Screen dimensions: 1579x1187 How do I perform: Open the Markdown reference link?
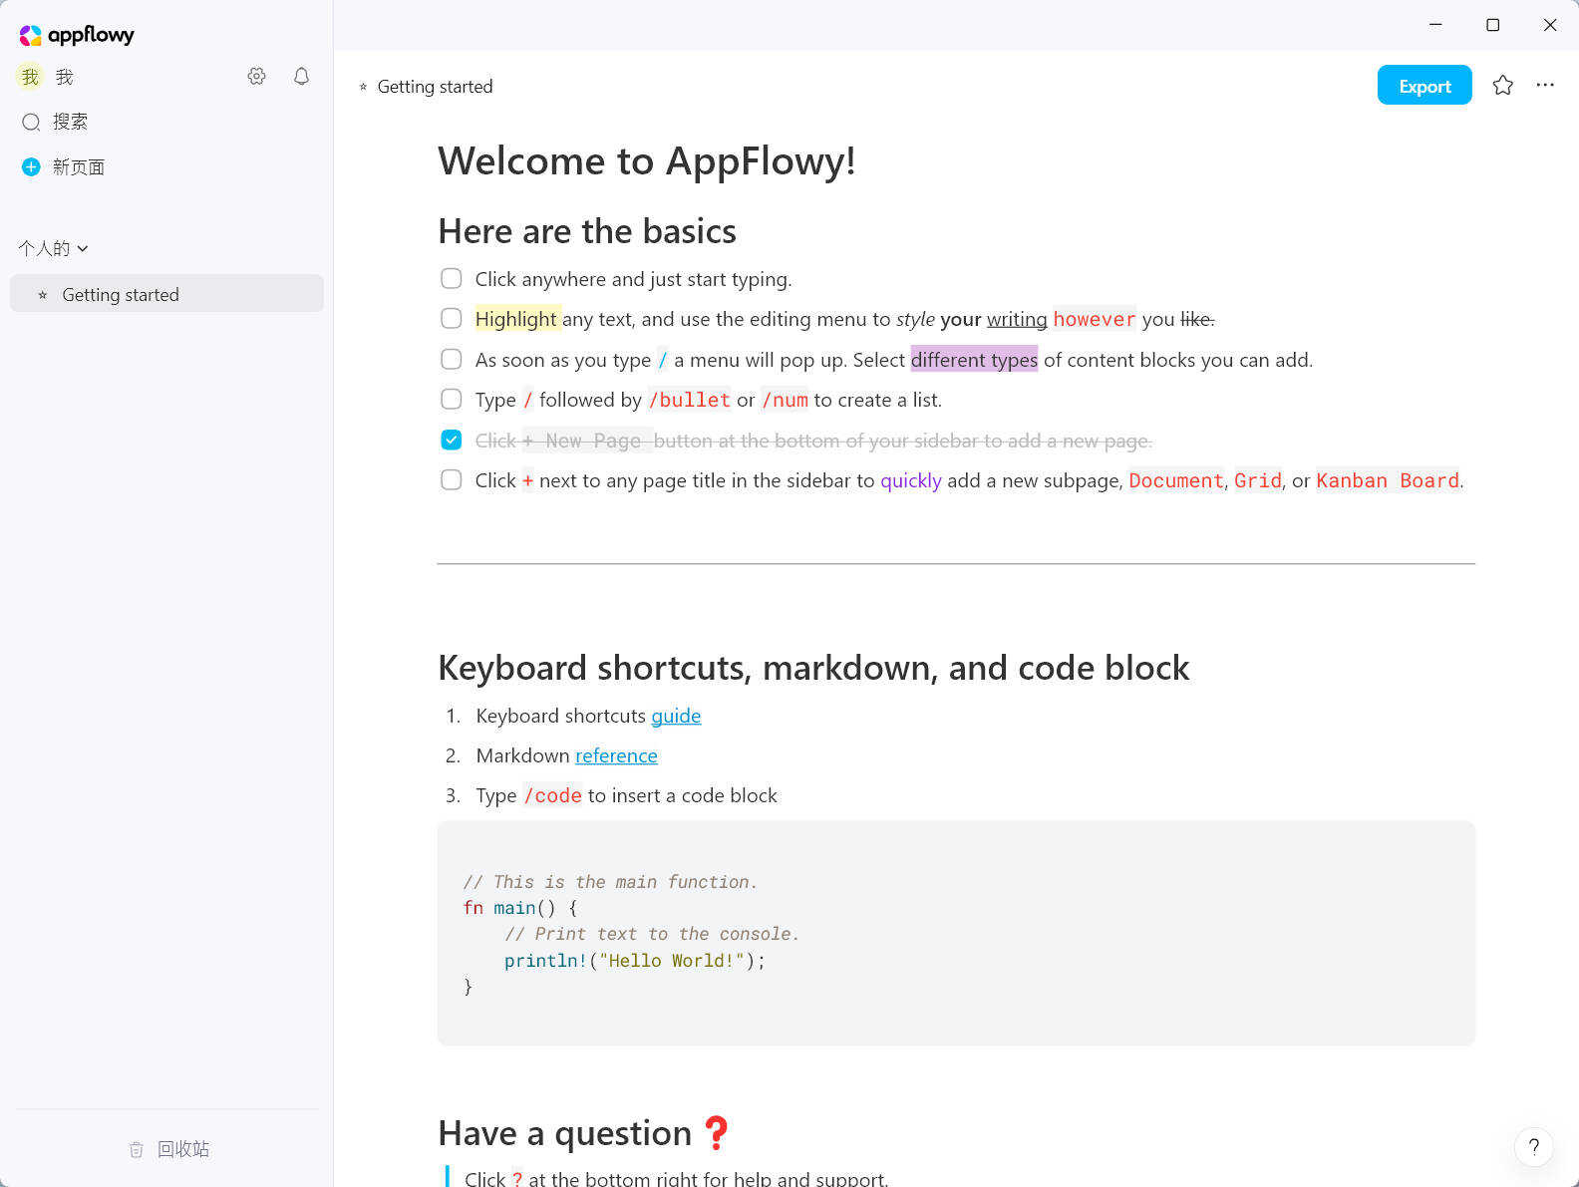(x=616, y=755)
